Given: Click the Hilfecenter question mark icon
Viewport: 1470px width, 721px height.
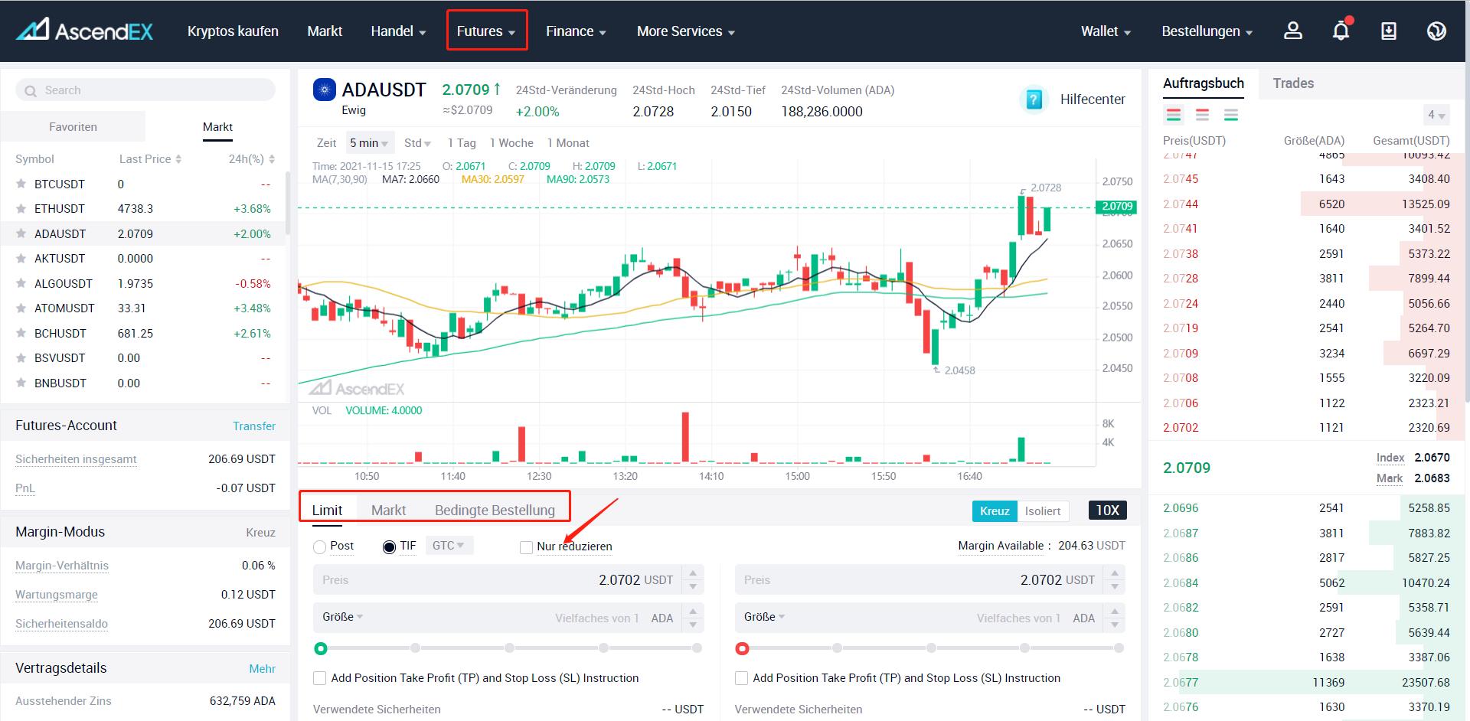Looking at the screenshot, I should click(1034, 100).
